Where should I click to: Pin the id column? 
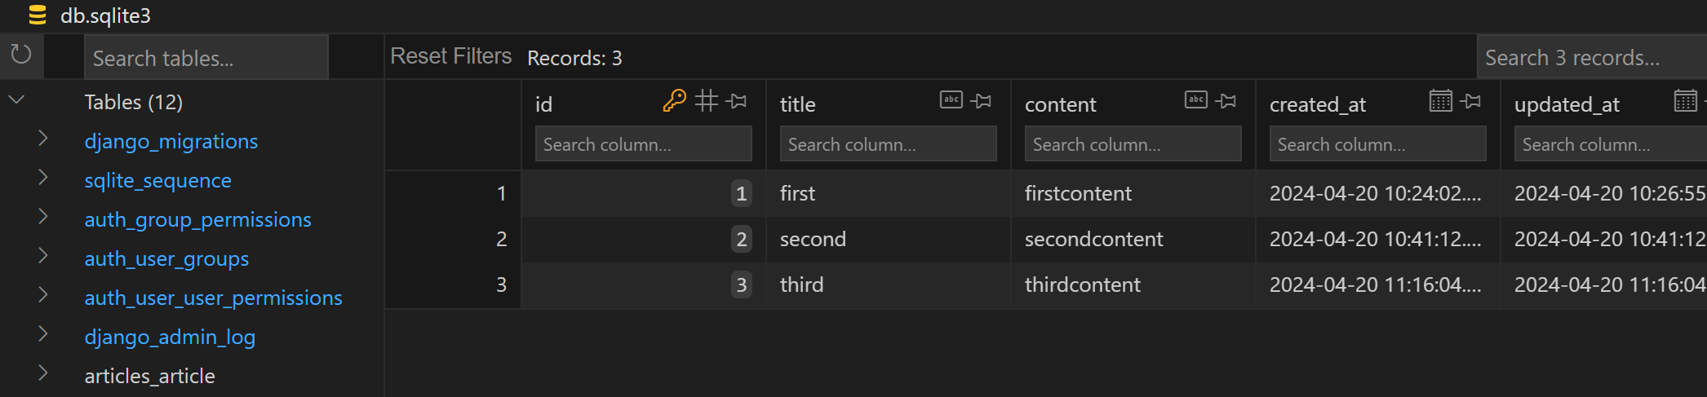tap(737, 101)
